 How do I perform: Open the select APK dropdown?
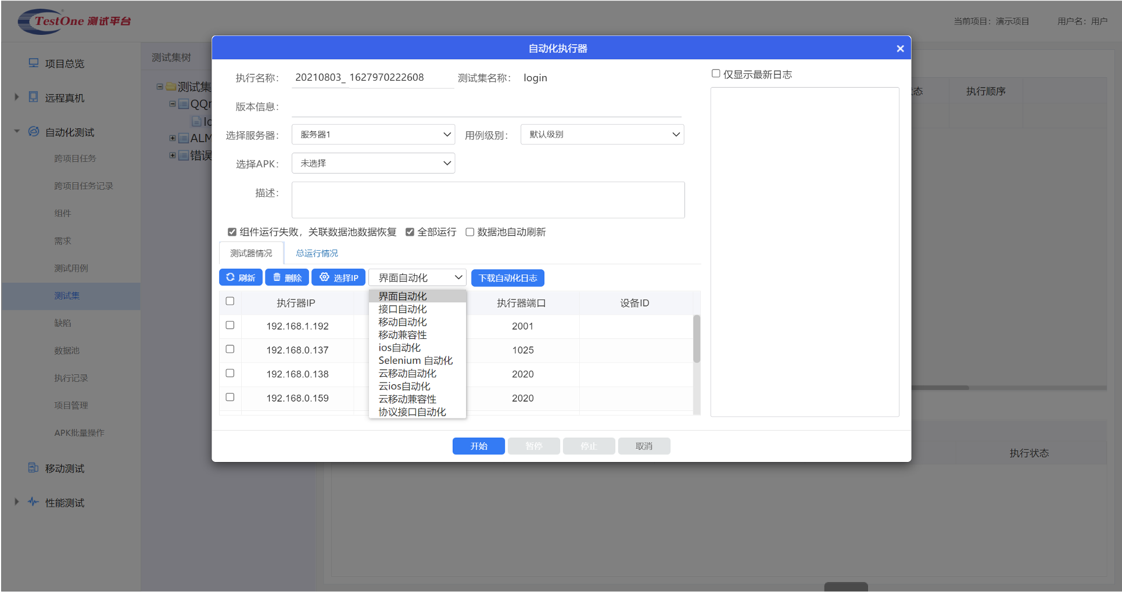coord(373,164)
